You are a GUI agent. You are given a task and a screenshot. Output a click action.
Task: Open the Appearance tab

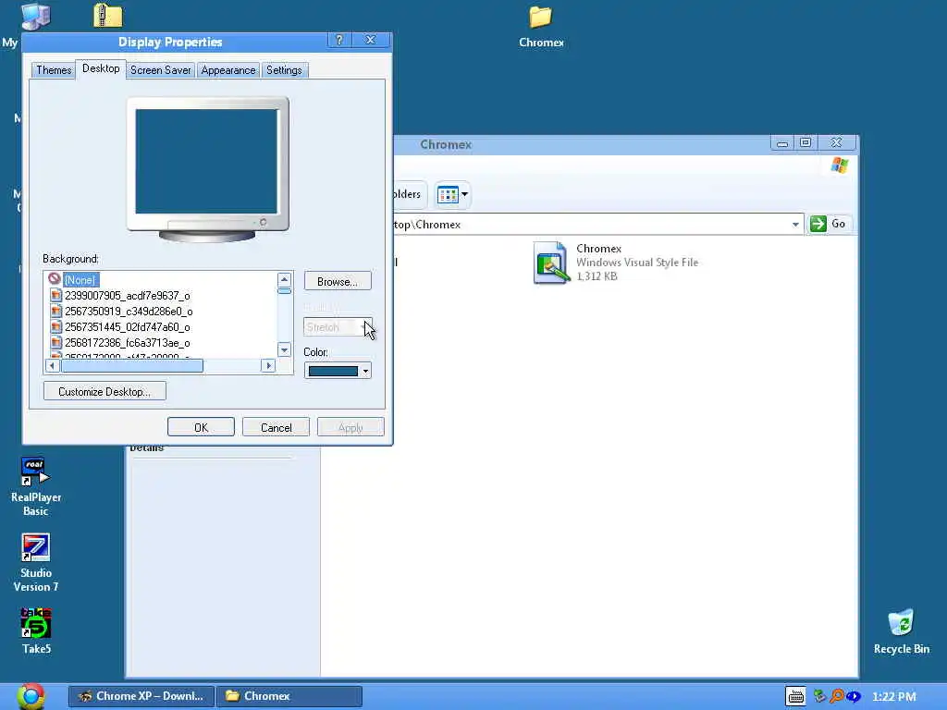[228, 70]
